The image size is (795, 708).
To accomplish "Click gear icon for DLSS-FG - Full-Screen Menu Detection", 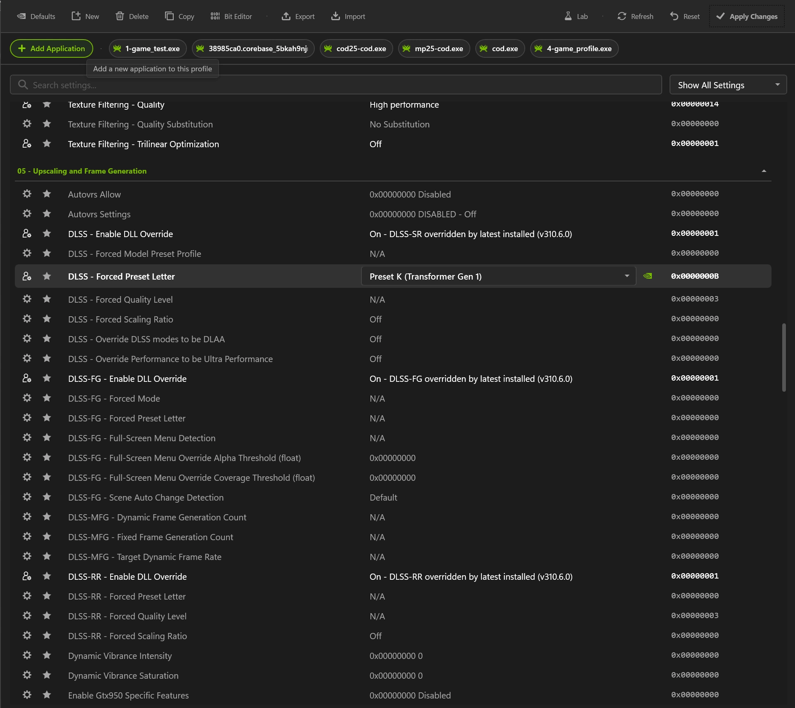I will tap(27, 438).
